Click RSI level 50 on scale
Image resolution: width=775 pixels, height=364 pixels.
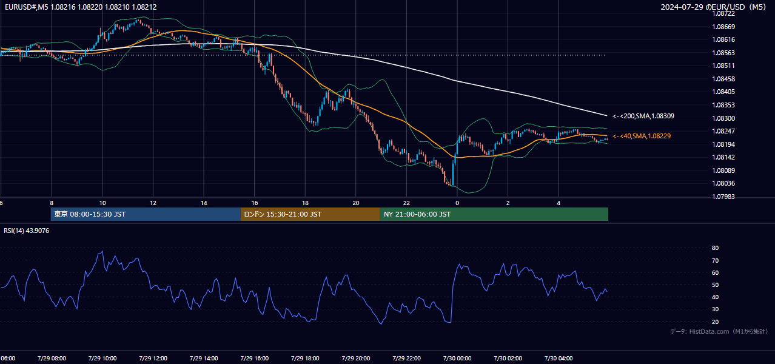point(715,285)
